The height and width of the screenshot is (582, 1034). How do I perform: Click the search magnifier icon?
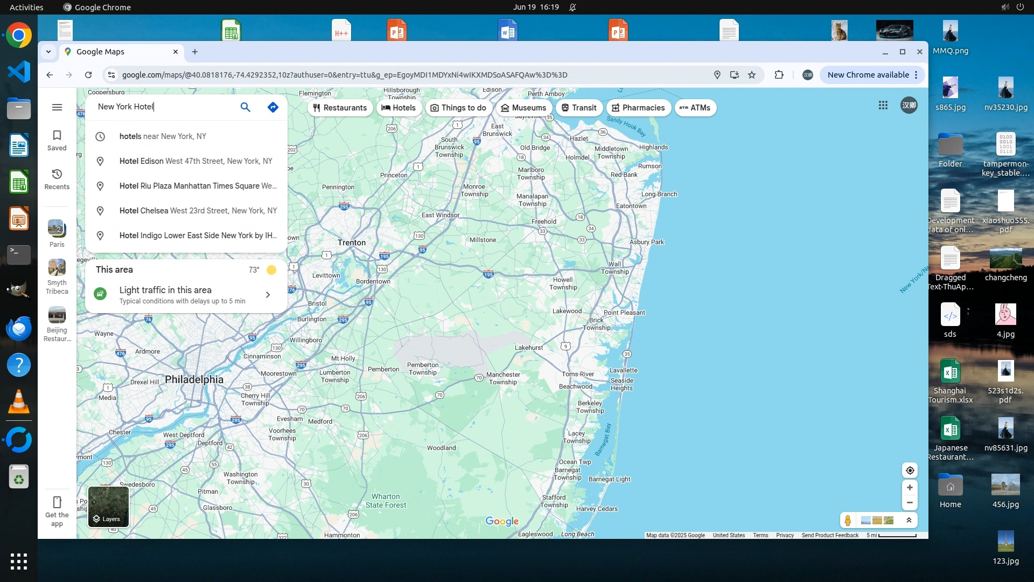[x=245, y=107]
